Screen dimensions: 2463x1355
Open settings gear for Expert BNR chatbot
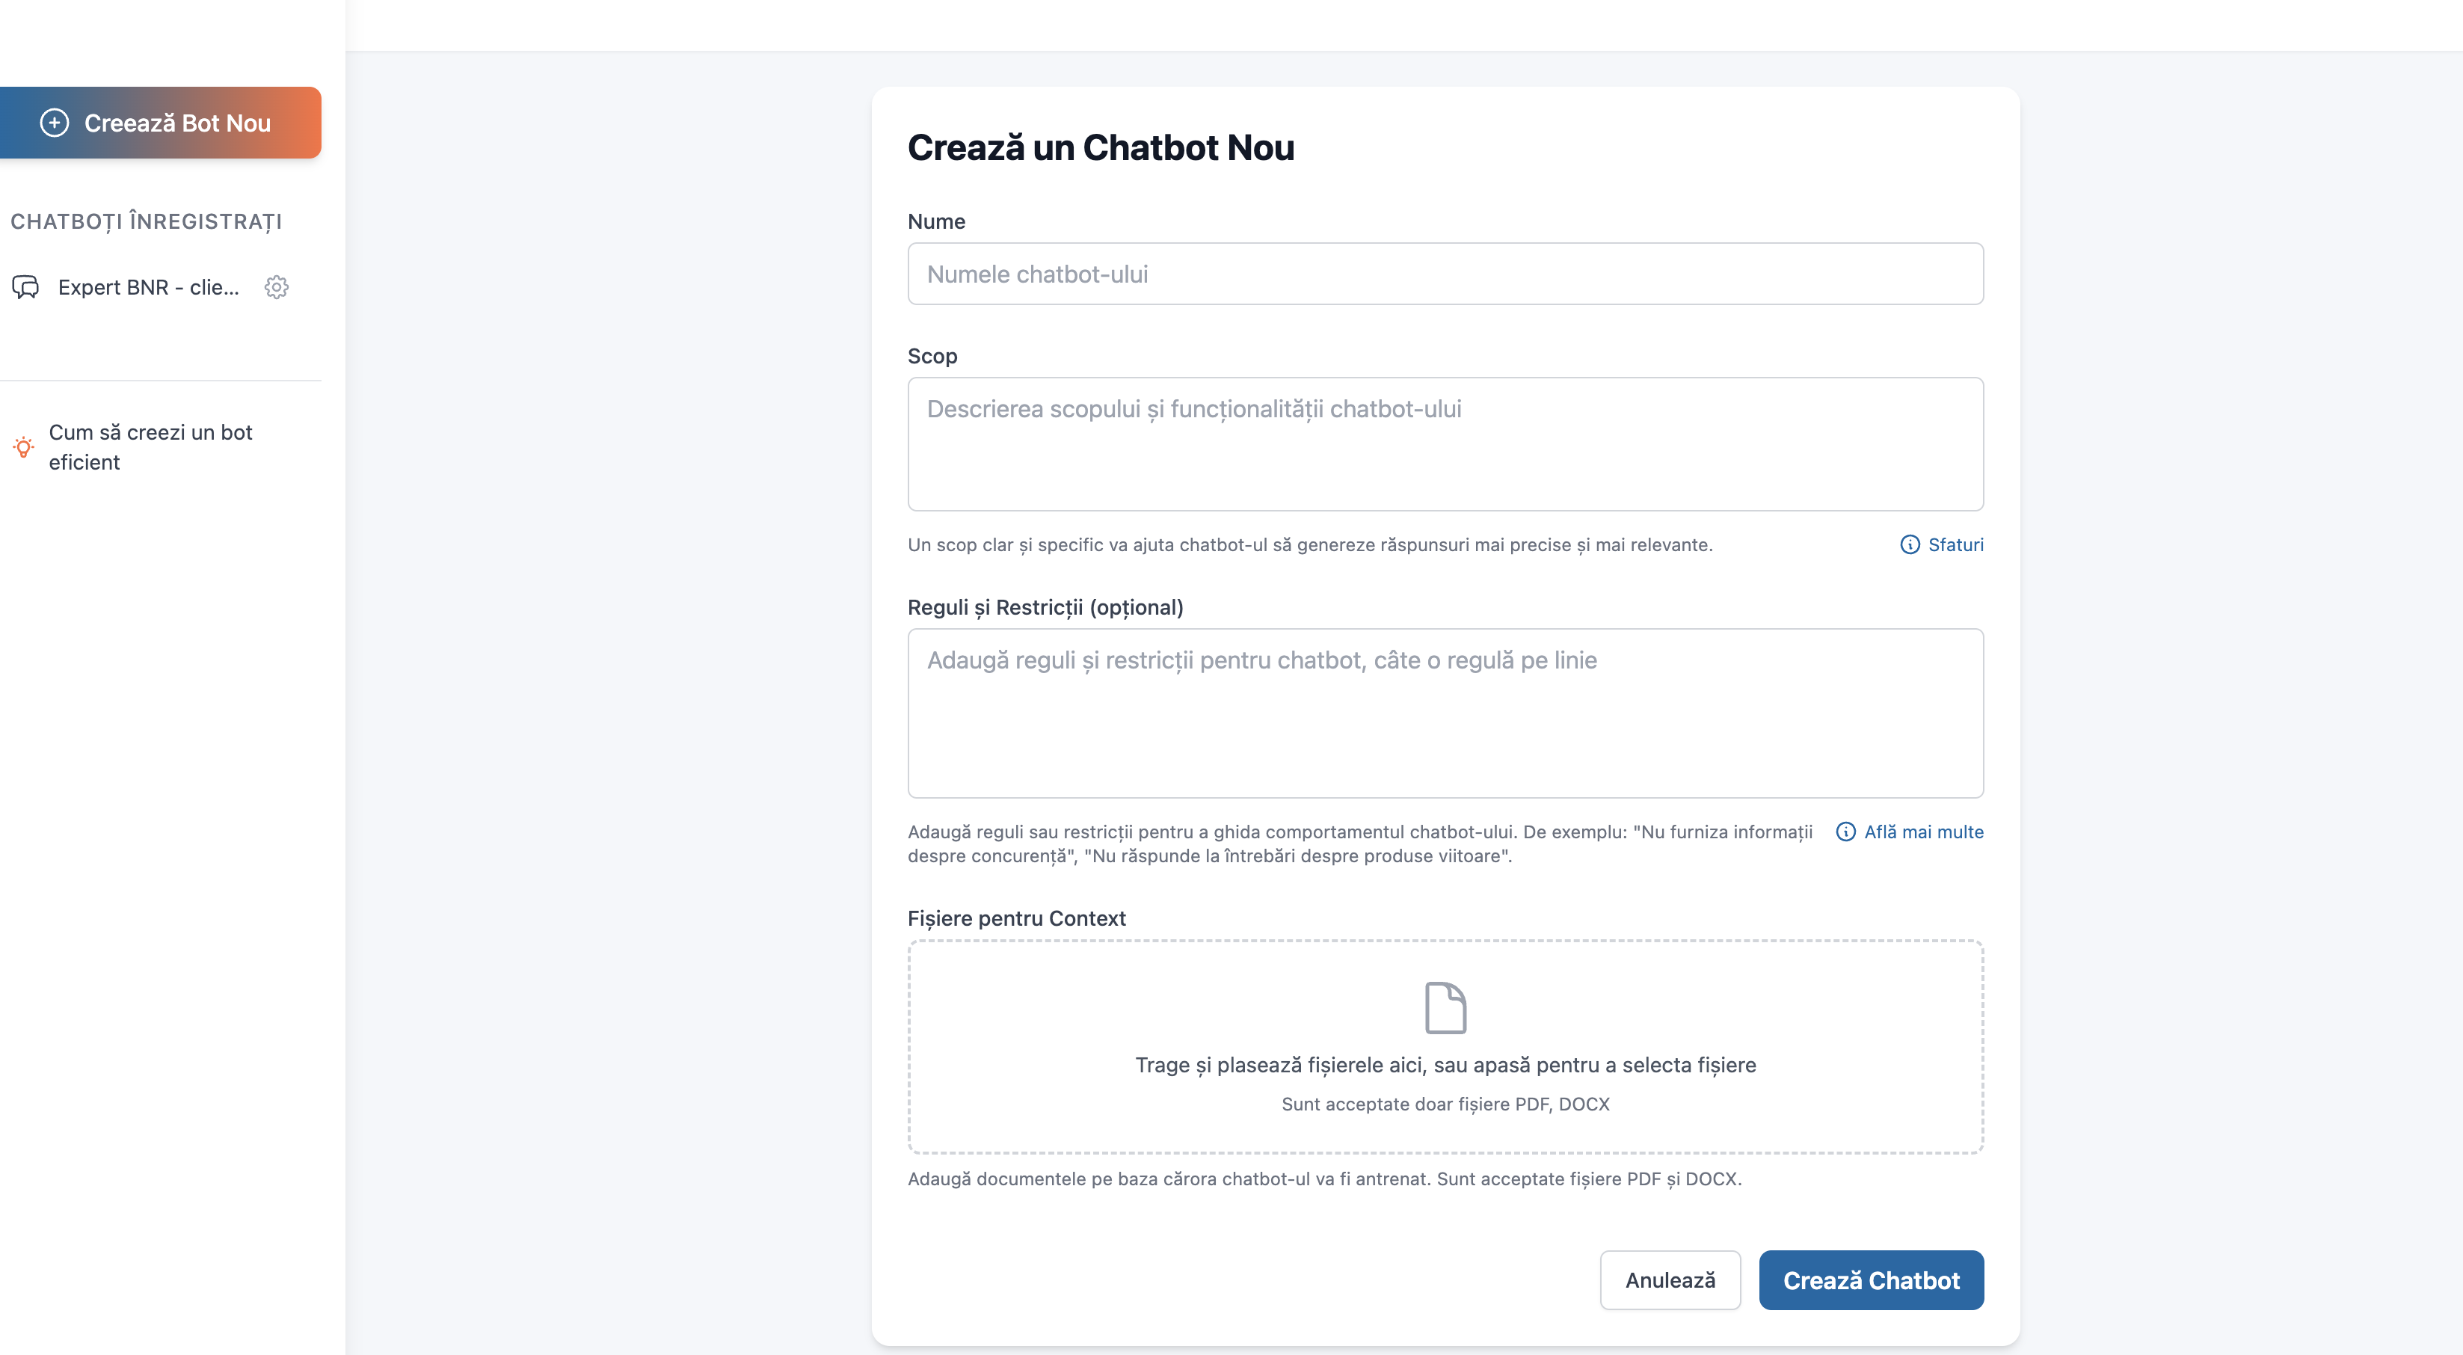(x=277, y=287)
